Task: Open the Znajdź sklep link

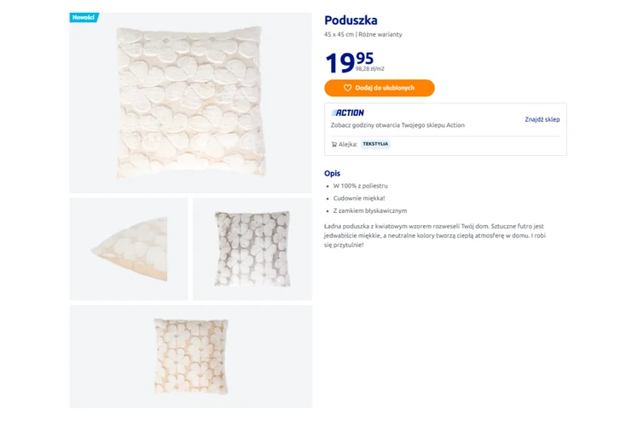Action: pos(542,119)
